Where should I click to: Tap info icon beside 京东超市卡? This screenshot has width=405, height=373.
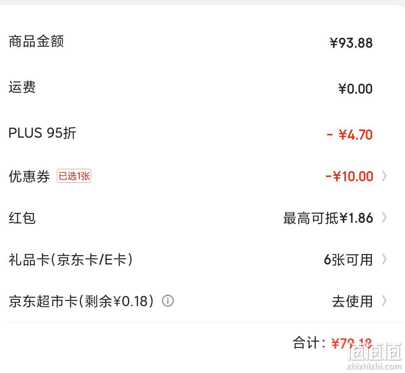[168, 301]
